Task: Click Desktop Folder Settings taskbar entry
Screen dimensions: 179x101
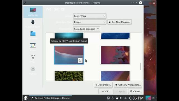Action: click(50, 98)
